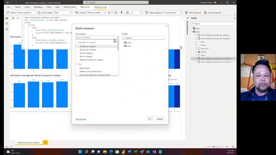This screenshot has height=155, width=276.
Task: Click the title bar Search box
Action: click(x=116, y=3)
